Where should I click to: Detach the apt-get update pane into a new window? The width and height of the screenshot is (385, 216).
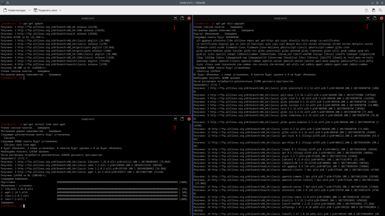[x=182, y=18]
